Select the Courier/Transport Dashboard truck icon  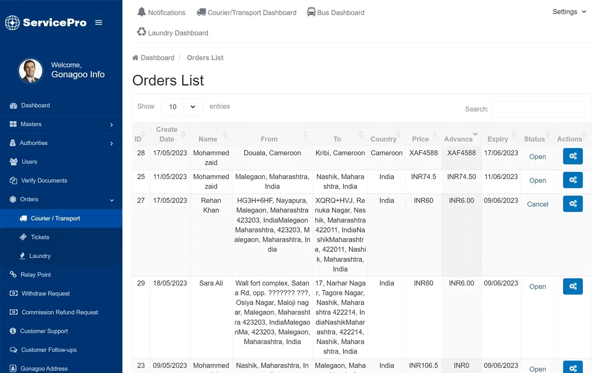201,12
